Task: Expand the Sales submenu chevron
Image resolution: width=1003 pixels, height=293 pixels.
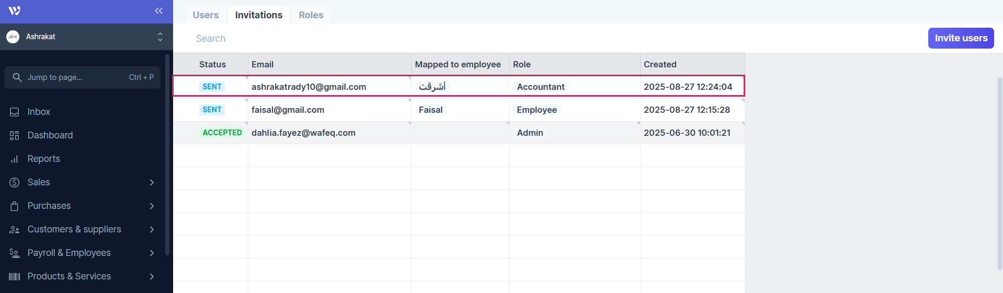Action: (x=152, y=182)
